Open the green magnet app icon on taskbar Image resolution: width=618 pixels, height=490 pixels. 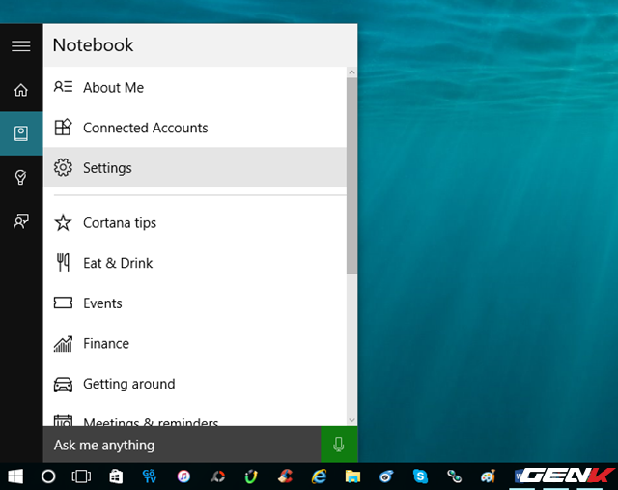tap(251, 476)
